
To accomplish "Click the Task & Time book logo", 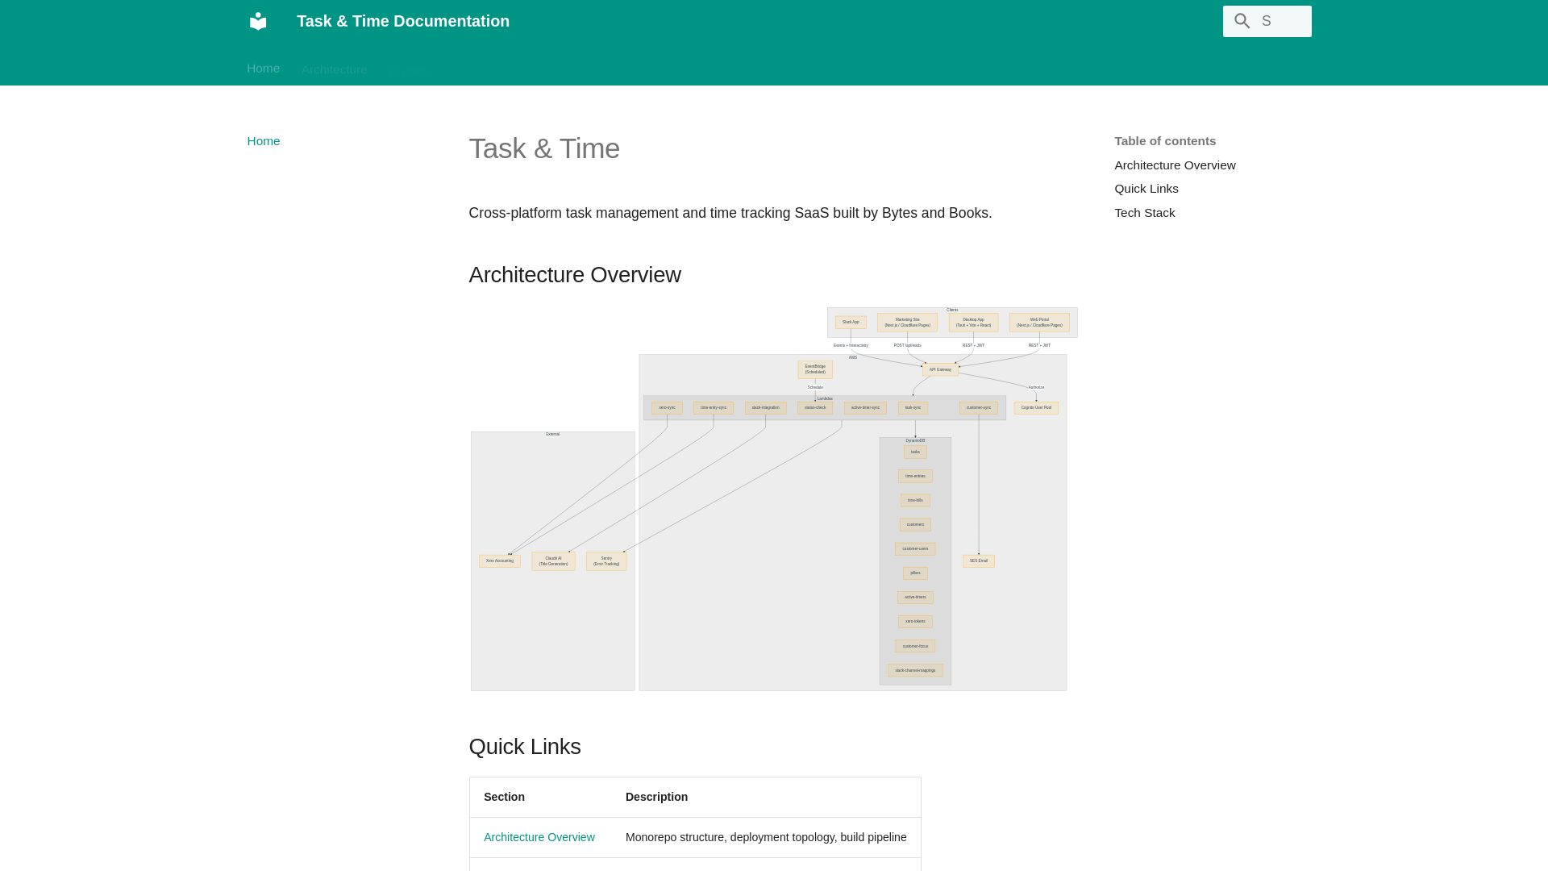I will (258, 21).
